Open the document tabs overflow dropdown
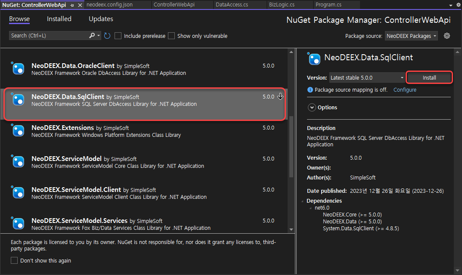Viewport: 462px width, 275px height. [450, 5]
